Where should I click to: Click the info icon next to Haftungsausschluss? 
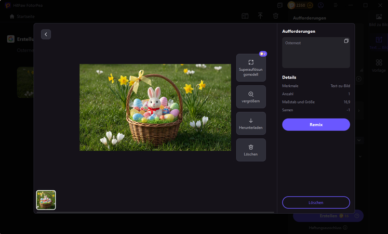coord(345,228)
